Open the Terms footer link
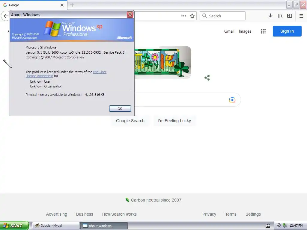 pos(231,214)
